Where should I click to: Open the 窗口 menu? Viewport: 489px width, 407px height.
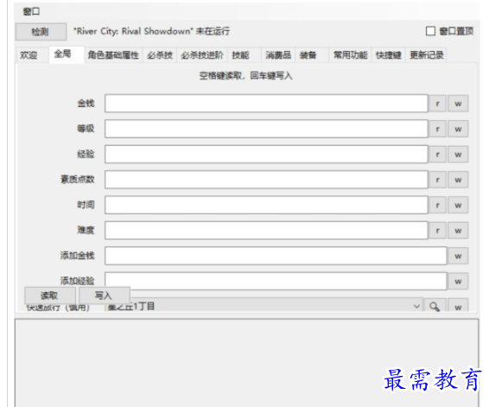(x=31, y=11)
